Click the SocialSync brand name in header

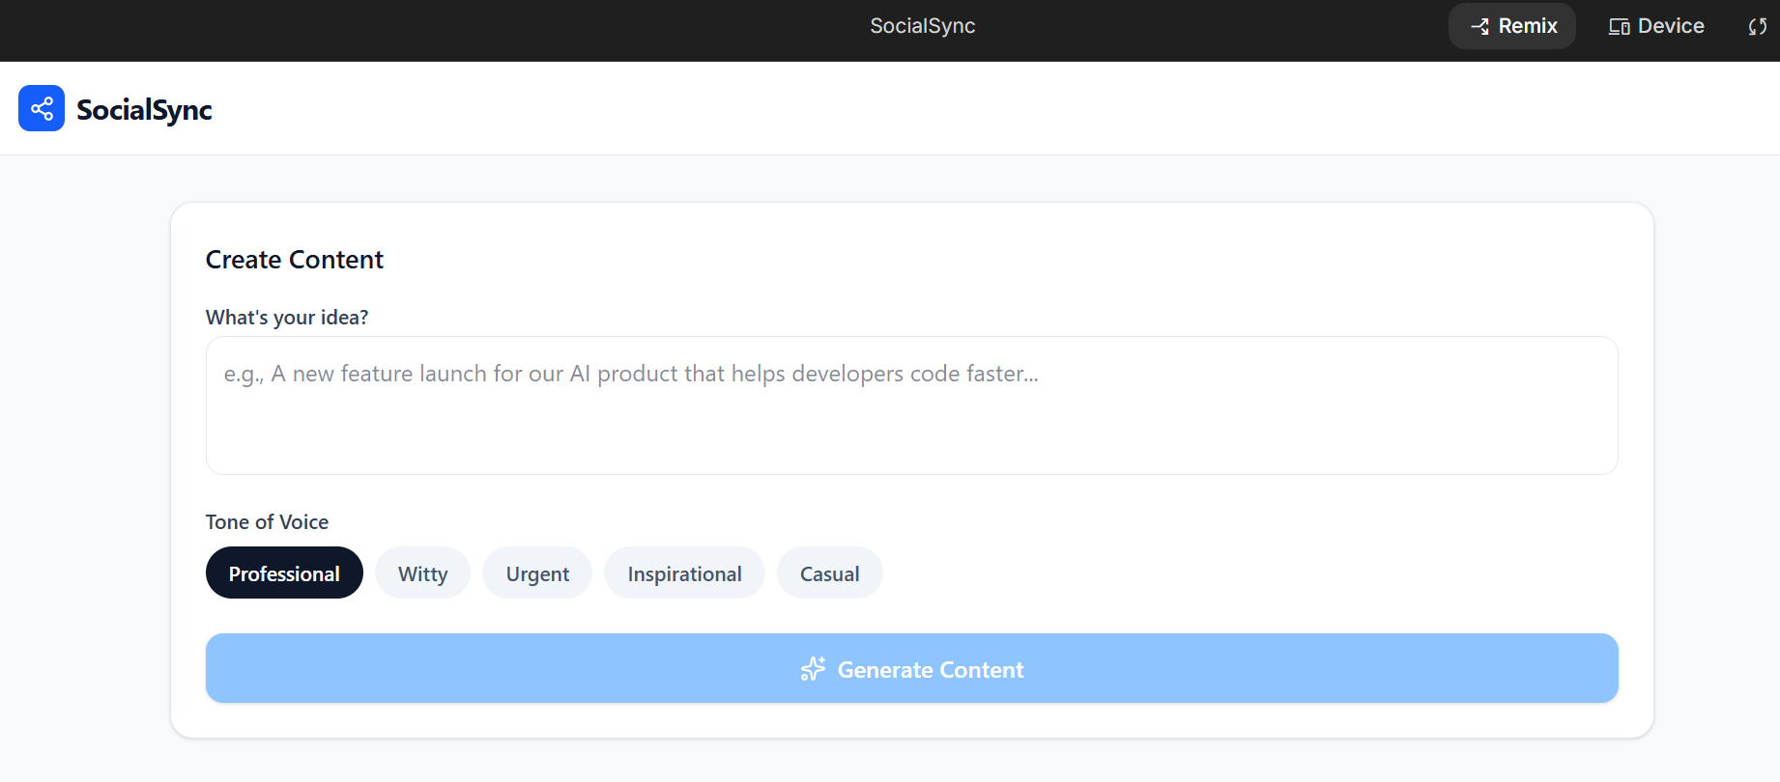144,110
